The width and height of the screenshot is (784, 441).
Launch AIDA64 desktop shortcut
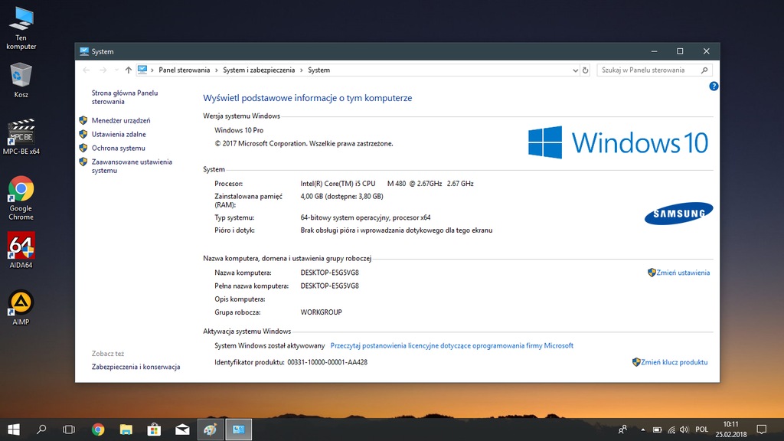21,250
